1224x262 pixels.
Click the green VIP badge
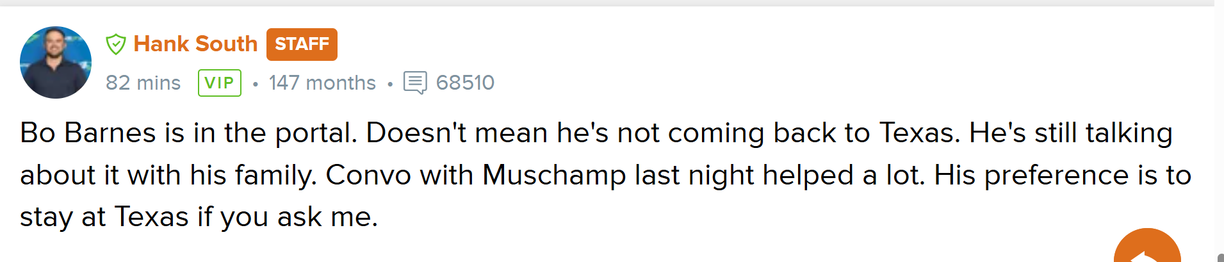(x=220, y=83)
